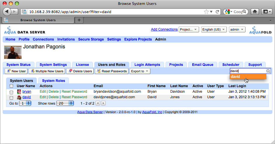Open the Export to dropdown
The width and height of the screenshot is (275, 144).
click(x=140, y=71)
